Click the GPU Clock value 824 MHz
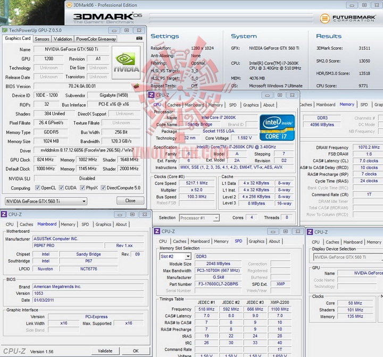 coord(45,159)
